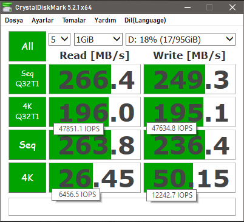Expand the test count dropdown showing 5
This screenshot has height=222, width=244.
pyautogui.click(x=59, y=39)
